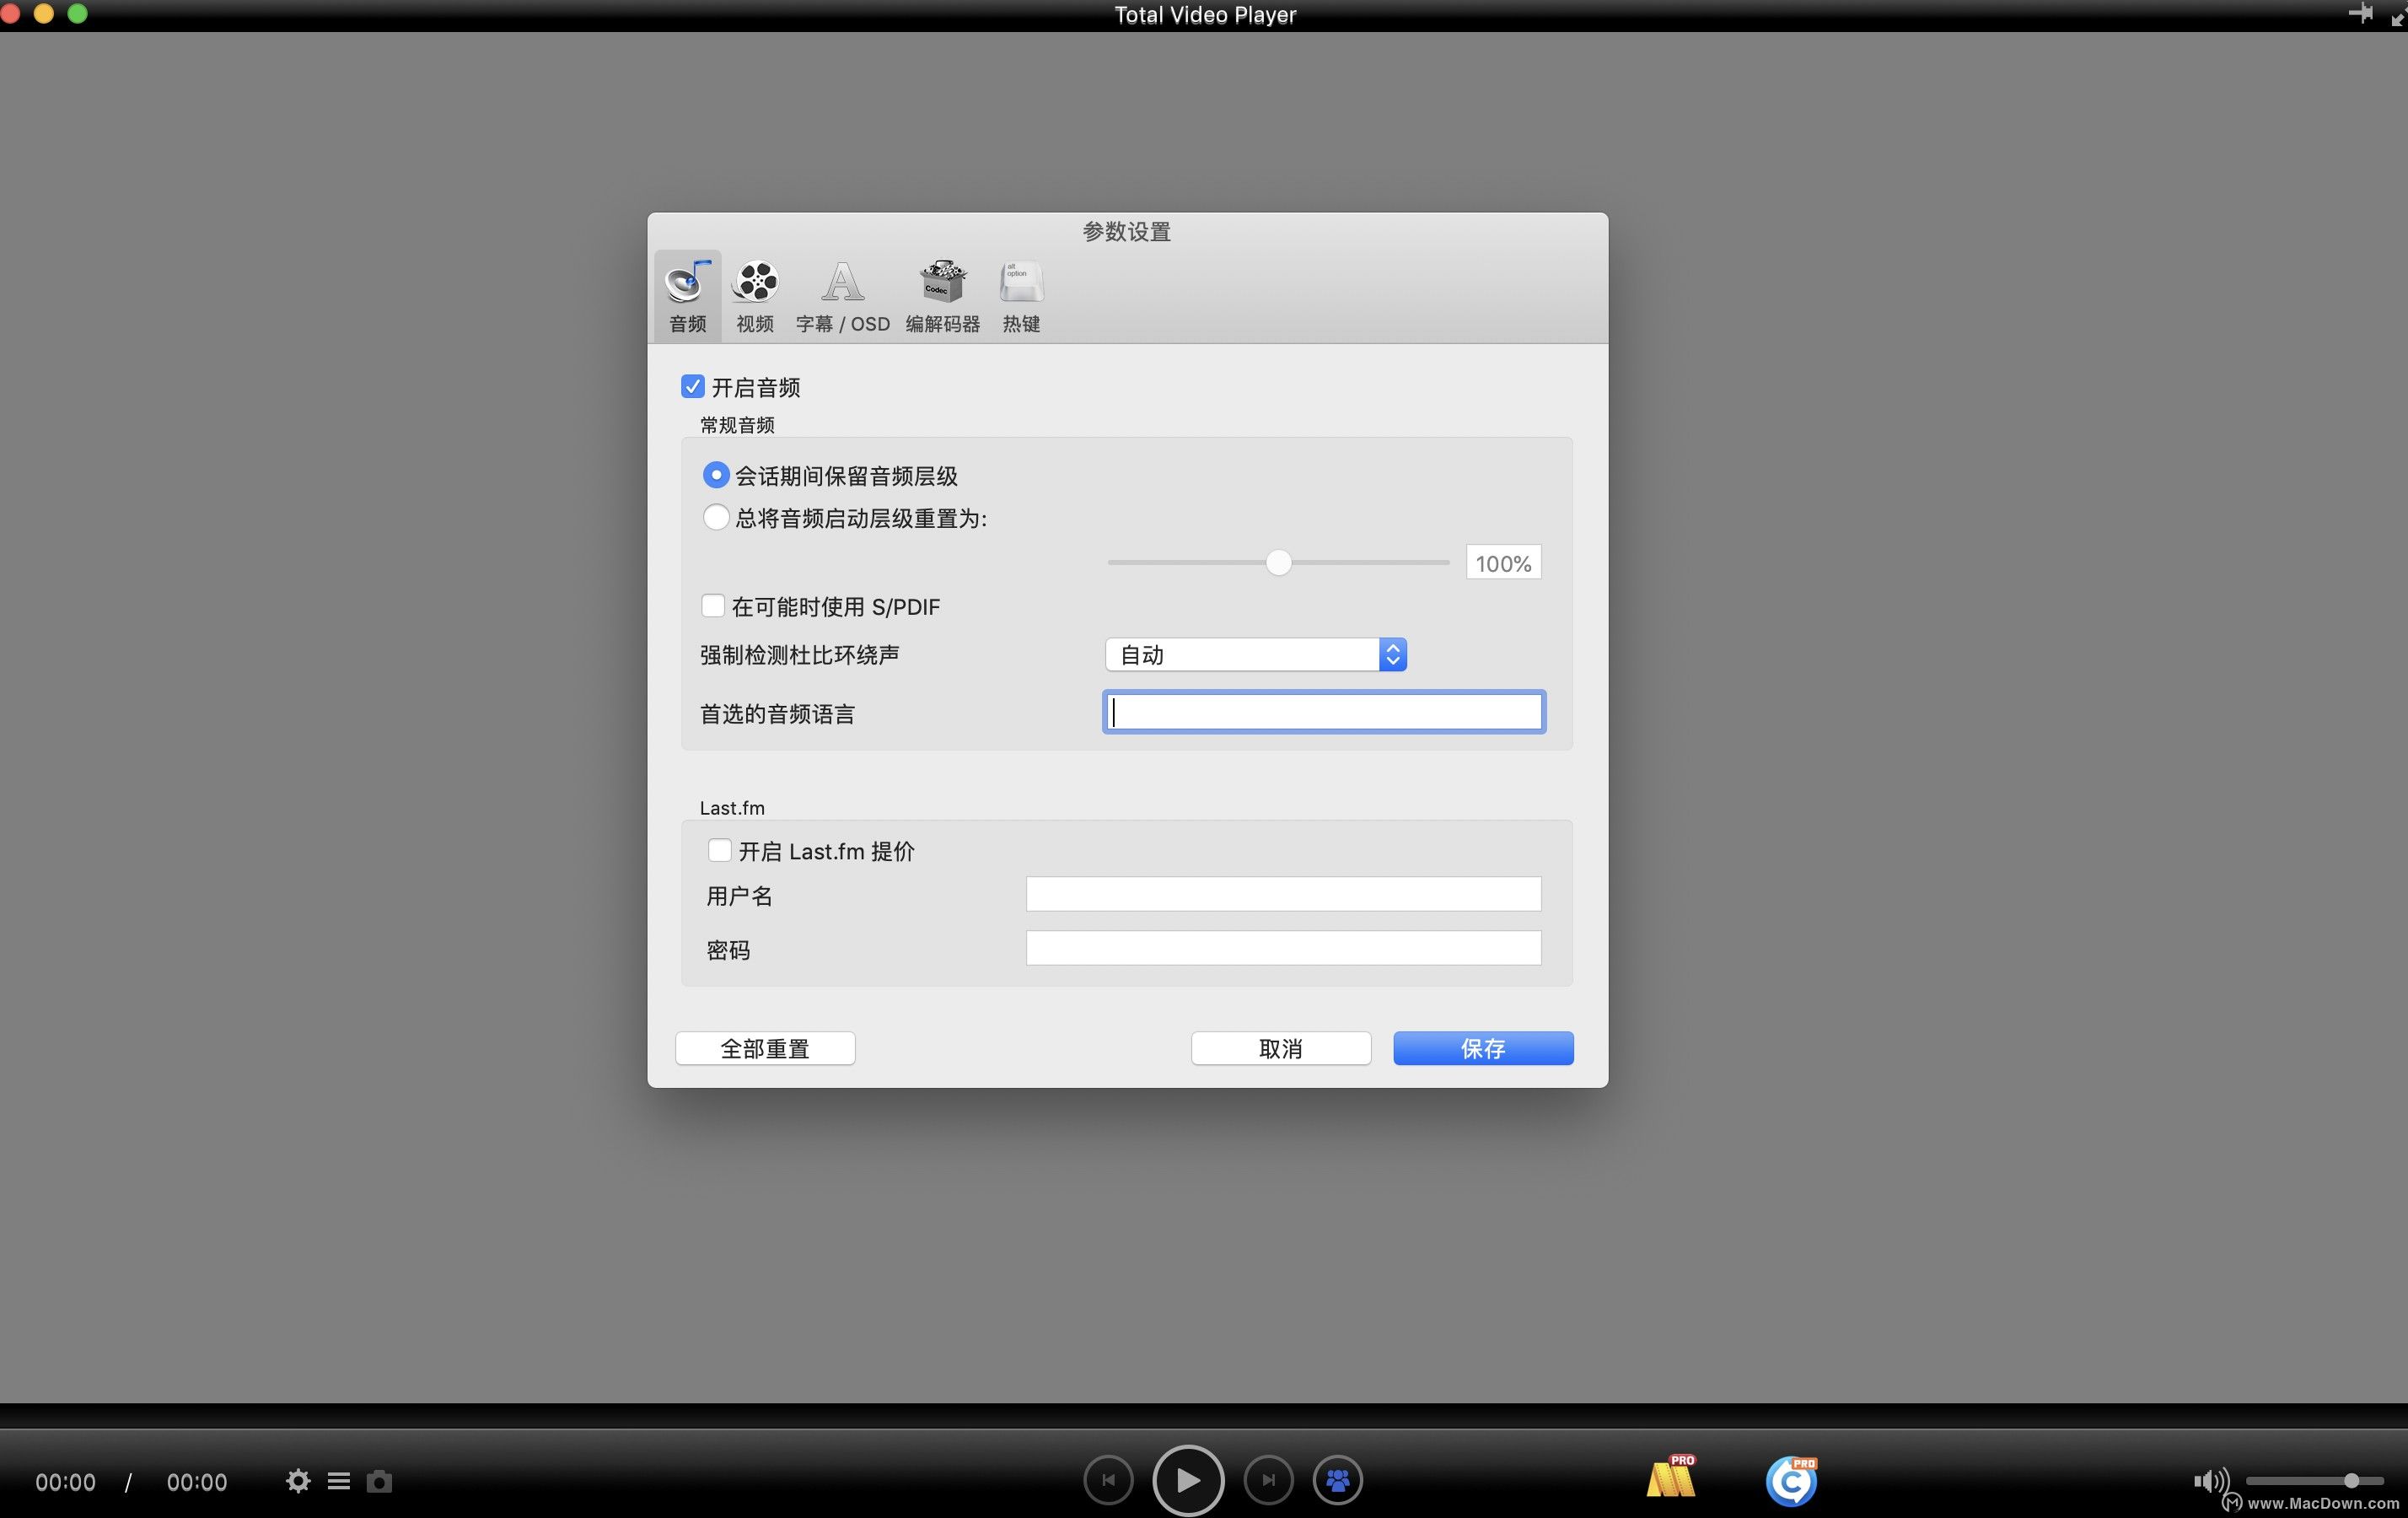This screenshot has height=1518, width=2408.
Task: Select 会话期间保留音频层级 radio option
Action: click(715, 475)
